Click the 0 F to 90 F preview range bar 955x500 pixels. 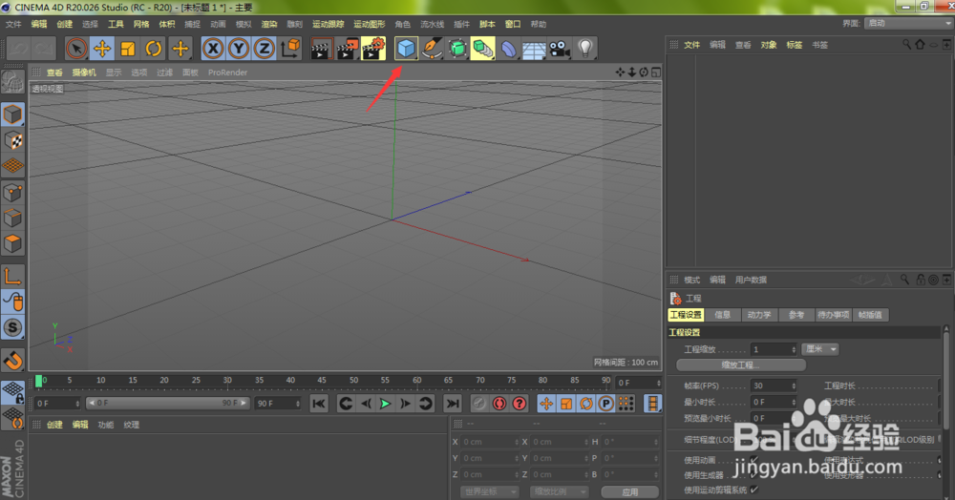click(167, 403)
